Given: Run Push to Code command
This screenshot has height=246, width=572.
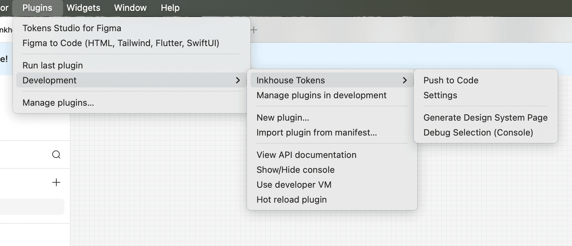Looking at the screenshot, I should (485, 80).
